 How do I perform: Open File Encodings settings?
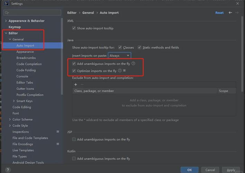coord(22,144)
